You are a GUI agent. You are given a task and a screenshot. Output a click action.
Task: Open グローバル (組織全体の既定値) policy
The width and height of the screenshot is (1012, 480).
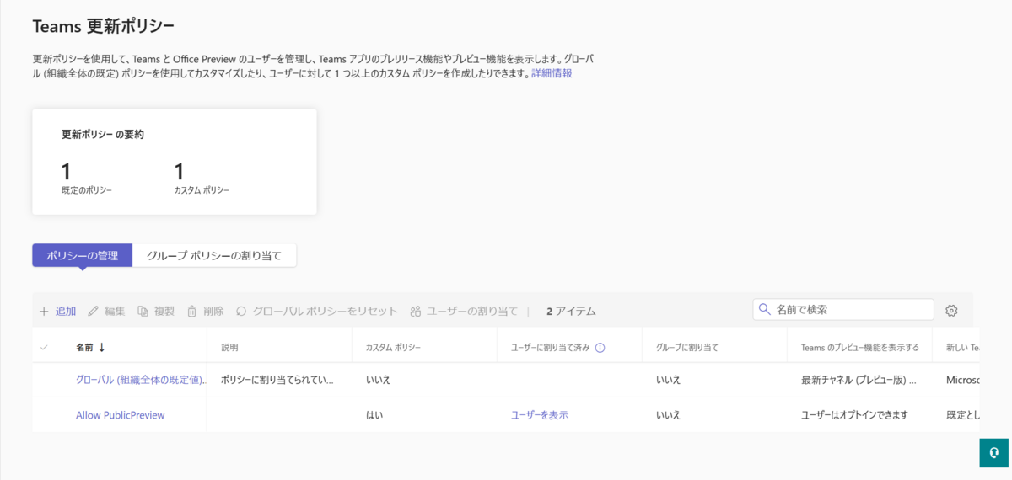pos(141,380)
